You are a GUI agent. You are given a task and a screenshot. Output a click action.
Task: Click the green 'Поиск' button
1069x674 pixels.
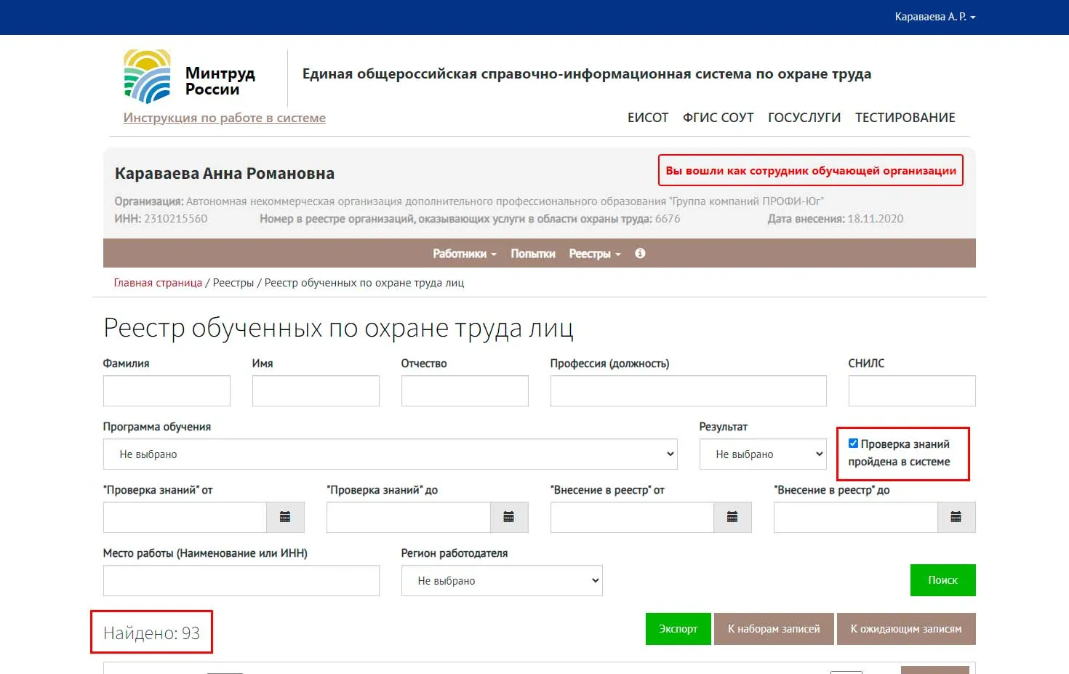(x=942, y=579)
